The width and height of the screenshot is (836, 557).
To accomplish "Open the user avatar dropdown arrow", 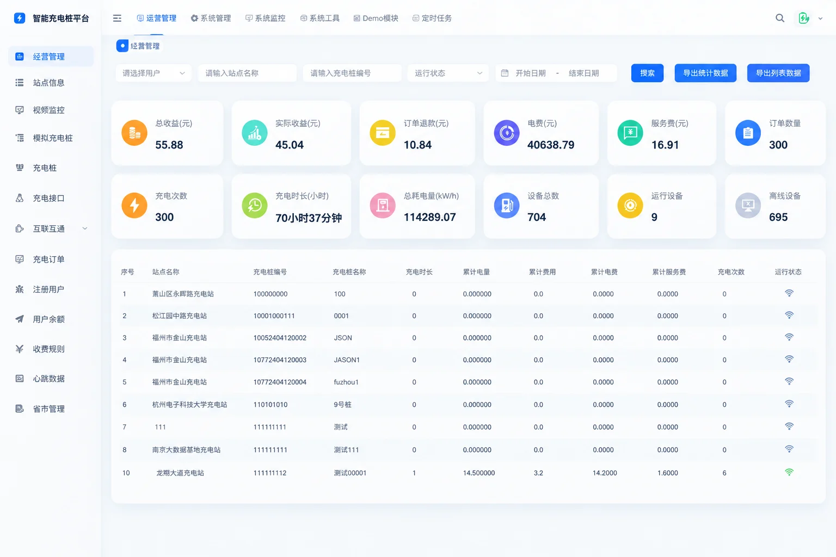I will (820, 18).
